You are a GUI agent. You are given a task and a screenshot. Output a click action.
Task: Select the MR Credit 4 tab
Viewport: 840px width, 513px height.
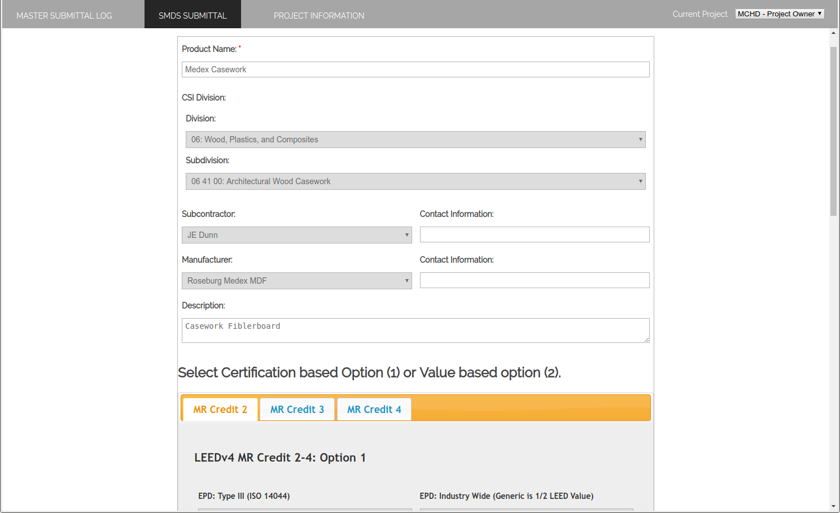[374, 410]
